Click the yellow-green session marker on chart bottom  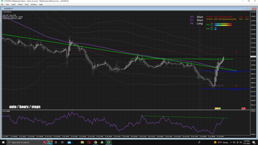(218, 109)
